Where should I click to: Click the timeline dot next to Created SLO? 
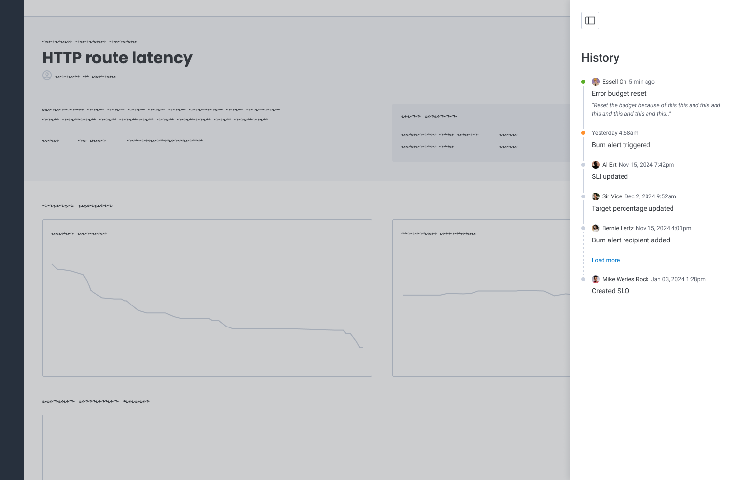[583, 279]
